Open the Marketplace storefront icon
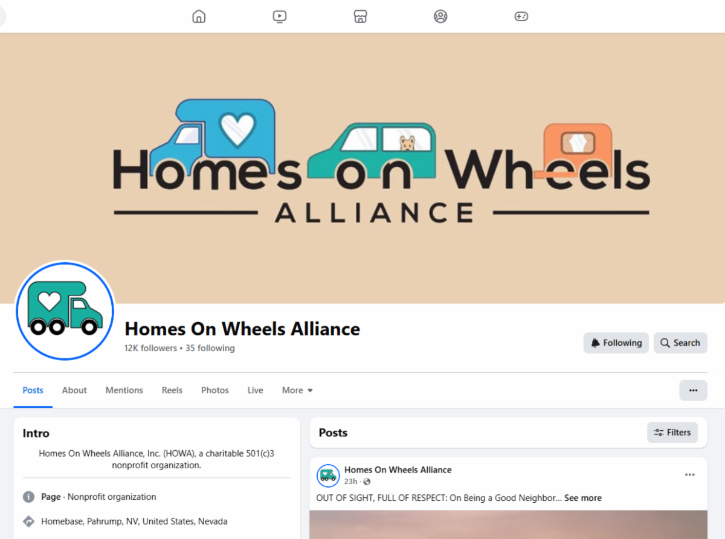 pos(360,16)
